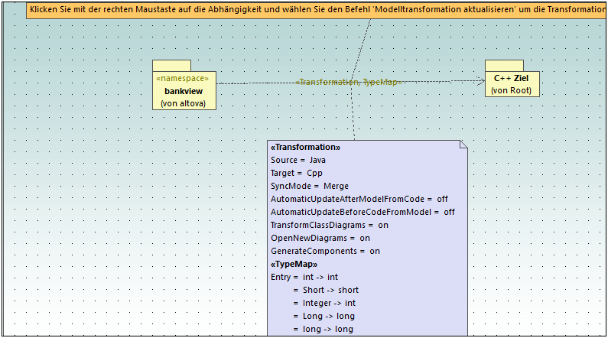This screenshot has width=608, height=338.
Task: Click the dependency arrowhead at C++ Ziel
Action: pyautogui.click(x=480, y=81)
